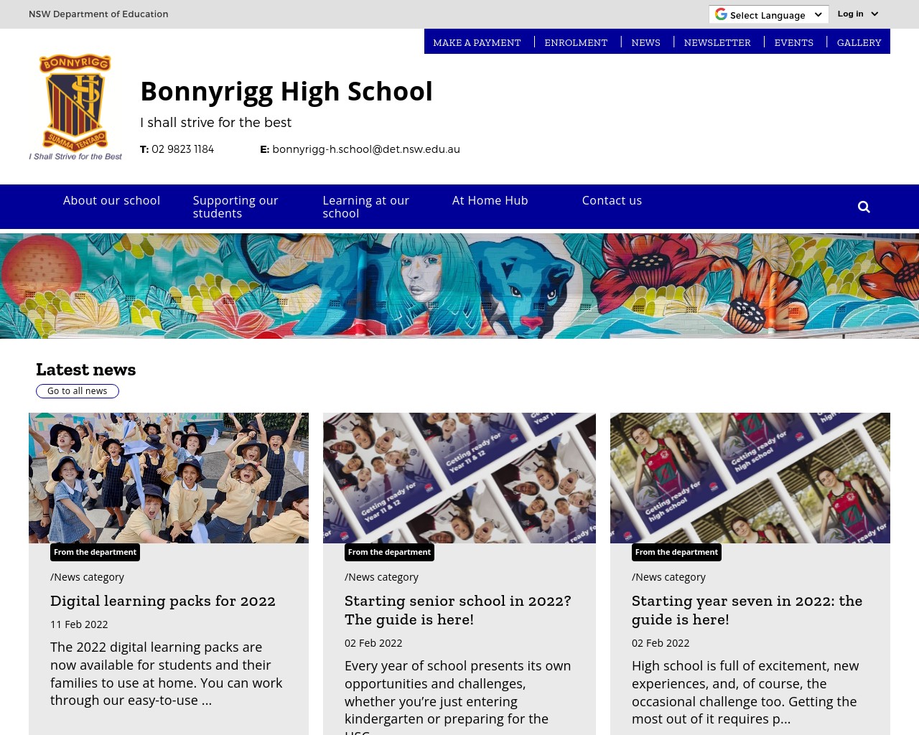Screen dimensions: 919x735
Task: Click the celebrating students photo thumbnail
Action: click(169, 477)
